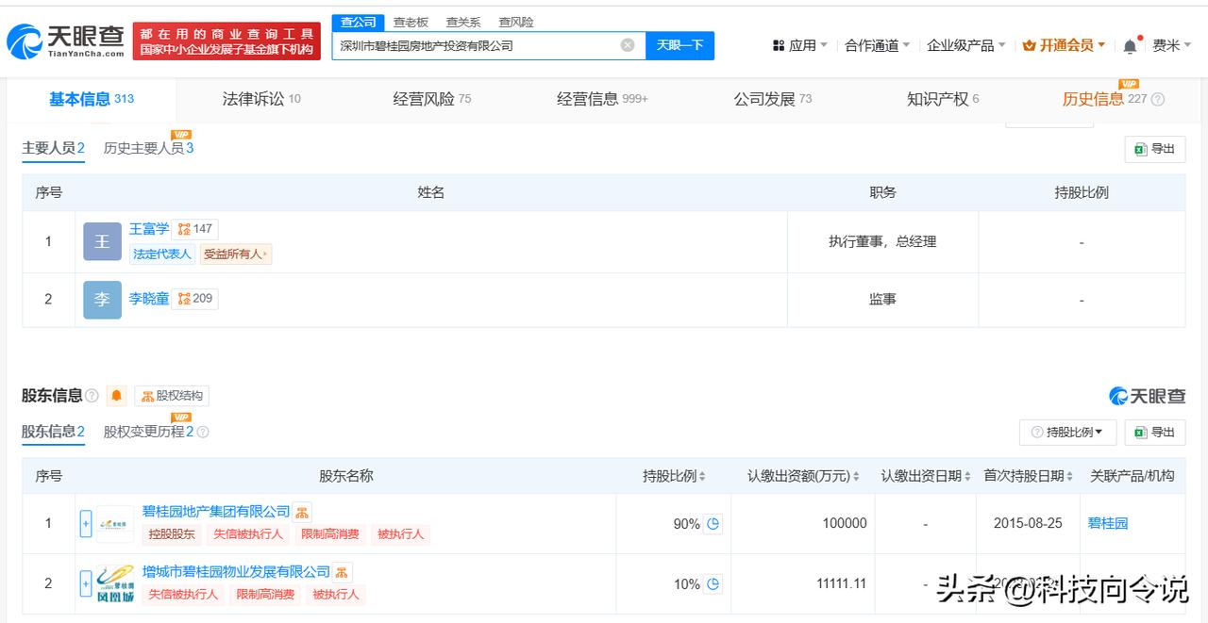This screenshot has width=1208, height=623.
Task: Open the 经营风险 75 tab
Action: click(x=432, y=99)
